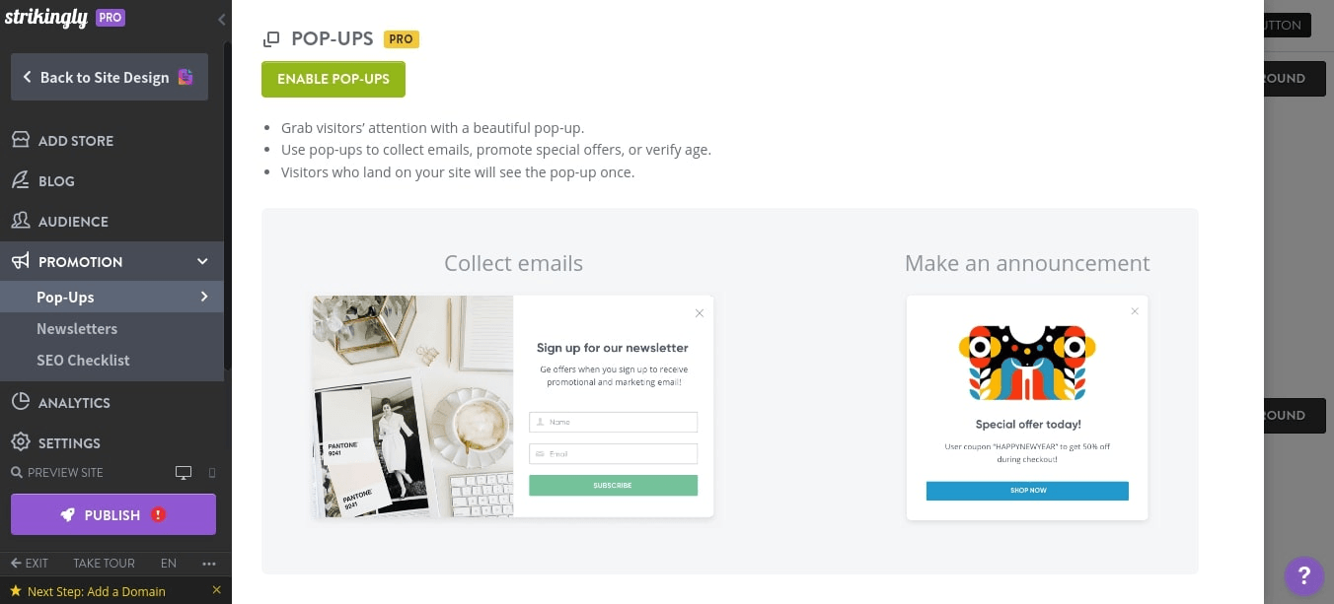
Task: Click the Collect emails pop-up preview
Action: [513, 406]
